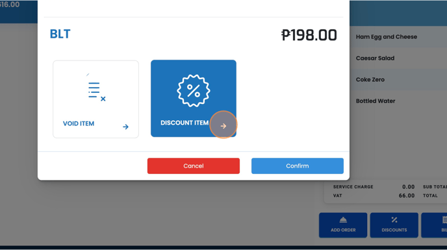The width and height of the screenshot is (447, 250).
Task: Click the discount percent badge icon
Action: pyautogui.click(x=194, y=91)
